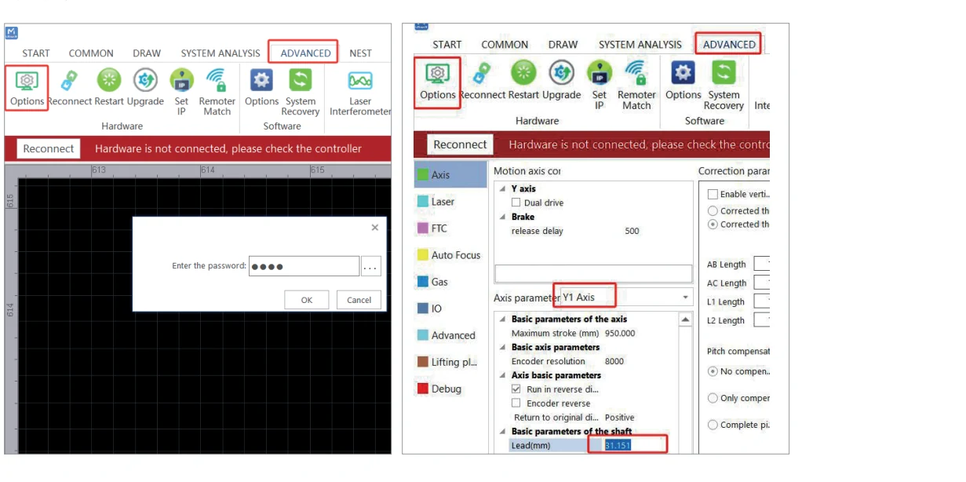Screen dimensions: 966x482
Task: Select the Debug settings category
Action: point(450,389)
